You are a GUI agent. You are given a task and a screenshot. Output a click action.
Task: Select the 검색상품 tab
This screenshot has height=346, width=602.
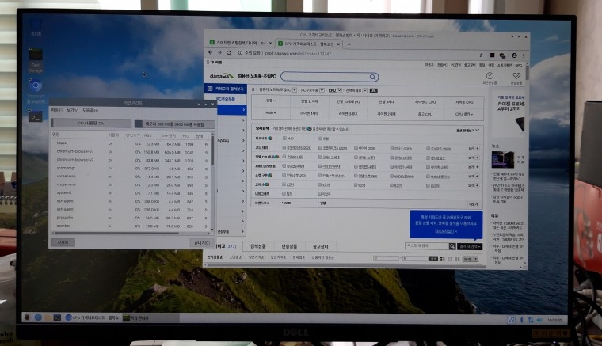[x=258, y=246]
